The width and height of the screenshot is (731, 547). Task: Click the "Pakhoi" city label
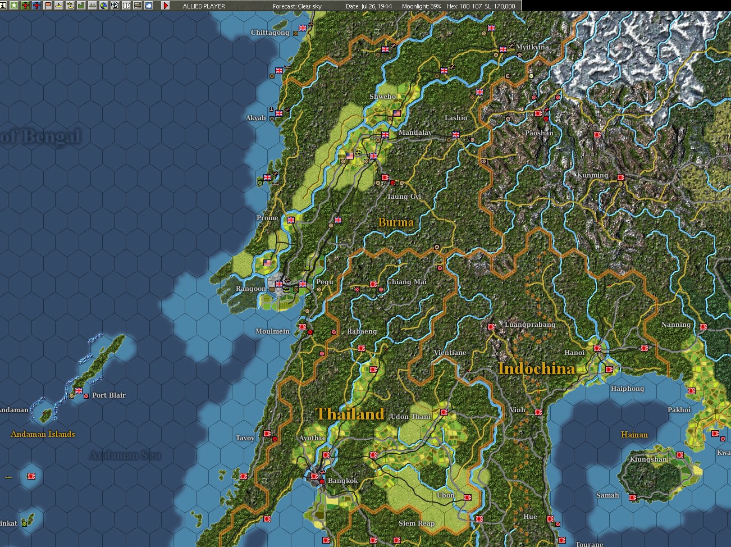click(679, 410)
